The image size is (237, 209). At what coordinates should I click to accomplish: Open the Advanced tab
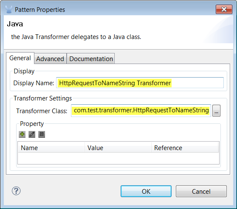click(50, 59)
